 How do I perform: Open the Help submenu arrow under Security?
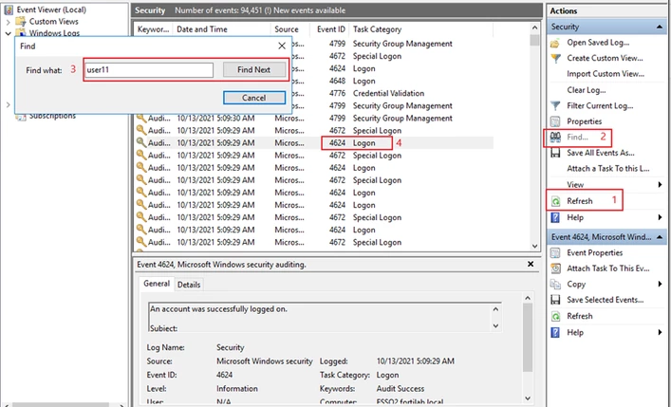[660, 217]
